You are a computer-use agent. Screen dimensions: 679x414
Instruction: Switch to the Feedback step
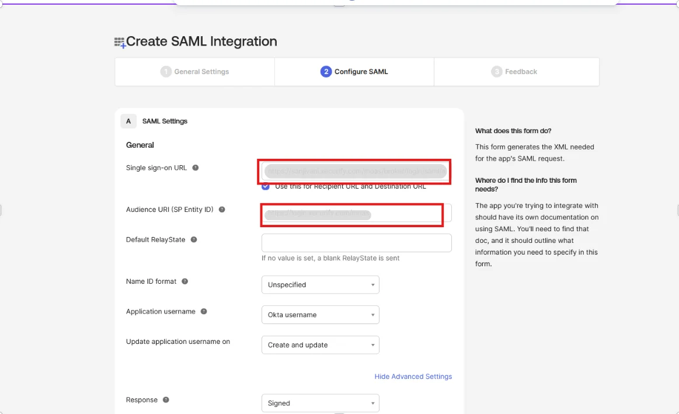(x=514, y=71)
